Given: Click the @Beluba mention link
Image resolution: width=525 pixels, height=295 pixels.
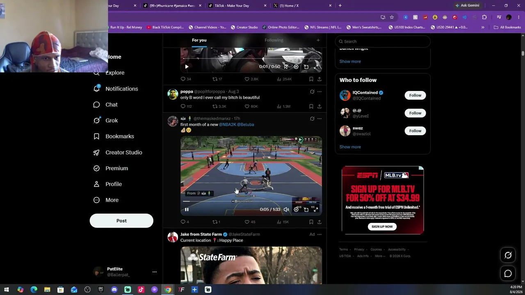Looking at the screenshot, I should pyautogui.click(x=246, y=125).
